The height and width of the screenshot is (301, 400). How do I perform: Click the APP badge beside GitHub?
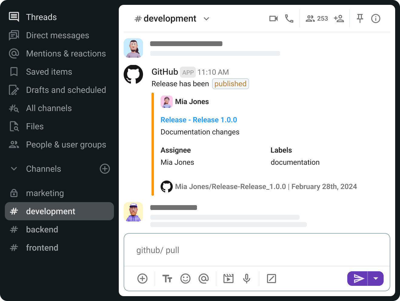[188, 72]
